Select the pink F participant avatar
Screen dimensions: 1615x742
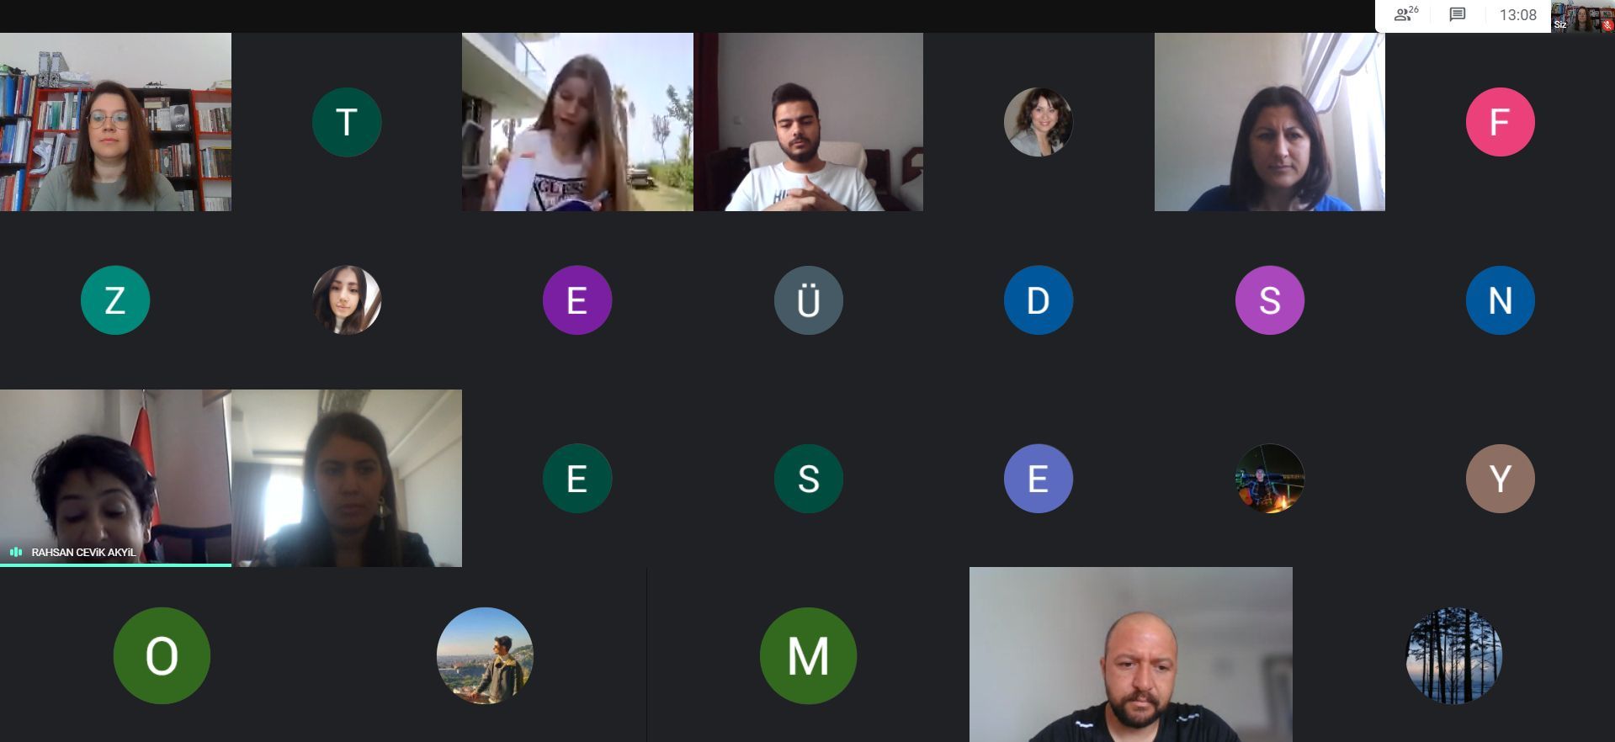click(x=1500, y=122)
